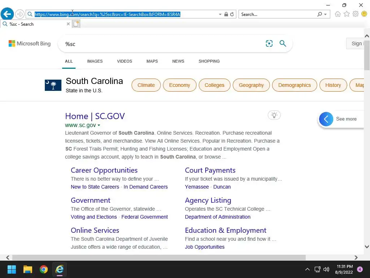370x278 pixels.
Task: Click Internet Explorer taskbar icon
Action: pyautogui.click(x=60, y=269)
